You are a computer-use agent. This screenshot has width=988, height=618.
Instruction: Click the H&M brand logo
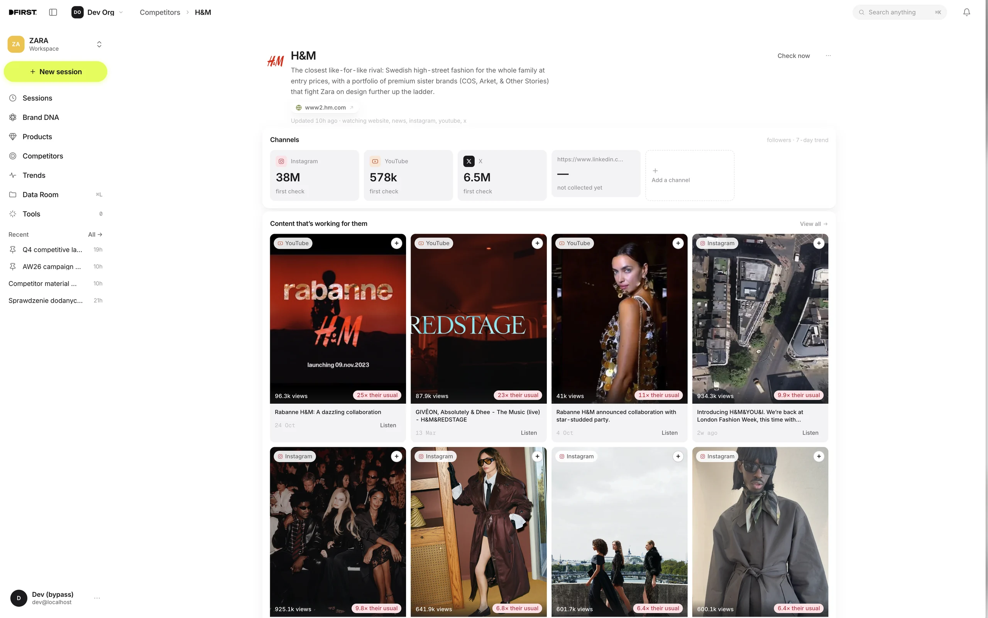[275, 61]
